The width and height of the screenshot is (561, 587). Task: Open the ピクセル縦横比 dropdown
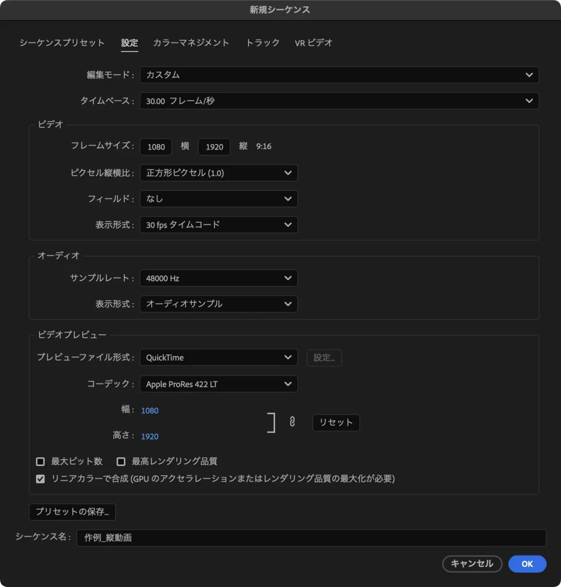(x=219, y=173)
